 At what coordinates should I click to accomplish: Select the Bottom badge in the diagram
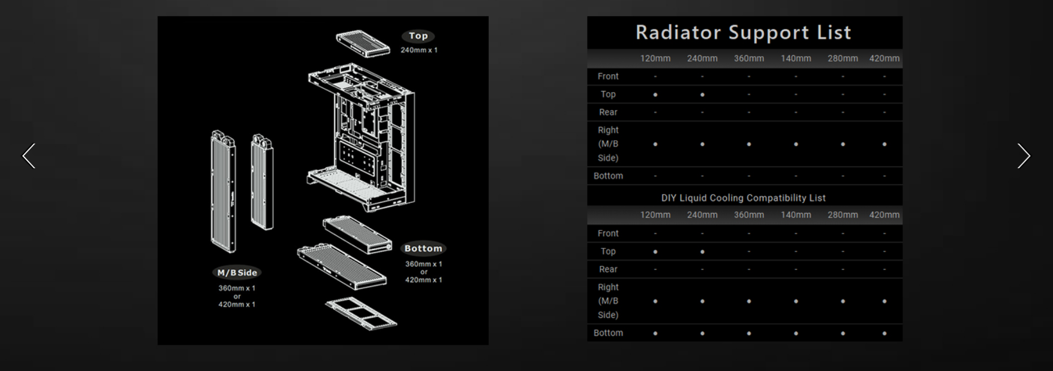[x=423, y=248]
